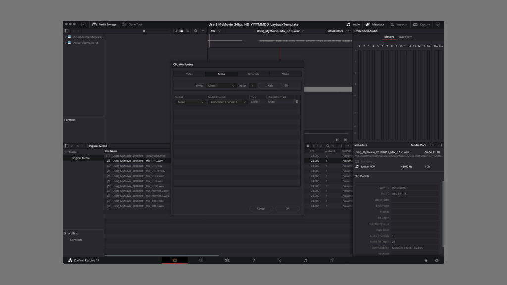
Task: Select the Keywords smart bin
Action: pos(76,240)
